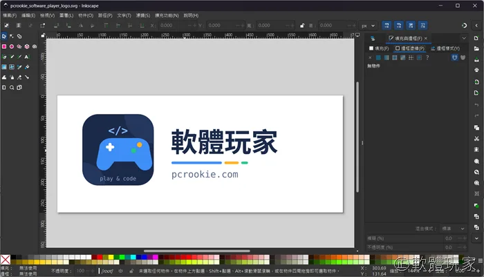The width and height of the screenshot is (484, 277).
Task: Select the Selector arrow tool
Action: coord(4,37)
